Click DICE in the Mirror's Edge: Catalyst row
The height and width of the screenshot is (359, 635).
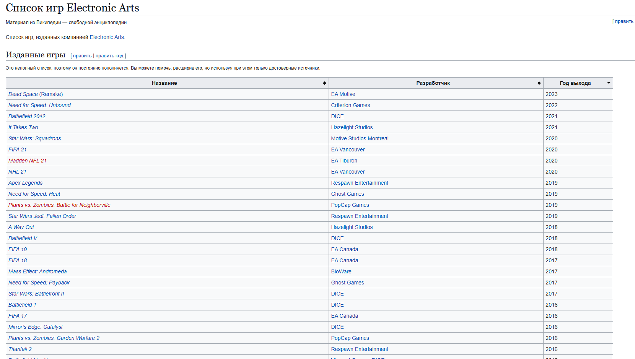[337, 327]
